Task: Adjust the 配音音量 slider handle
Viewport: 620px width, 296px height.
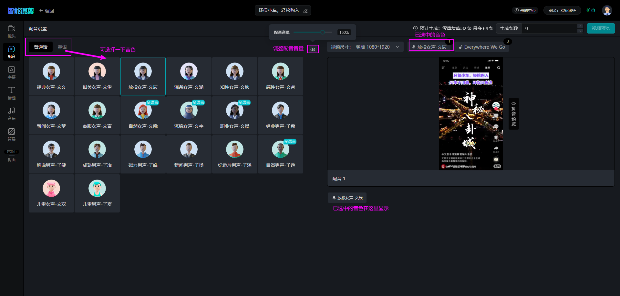Action: point(322,32)
